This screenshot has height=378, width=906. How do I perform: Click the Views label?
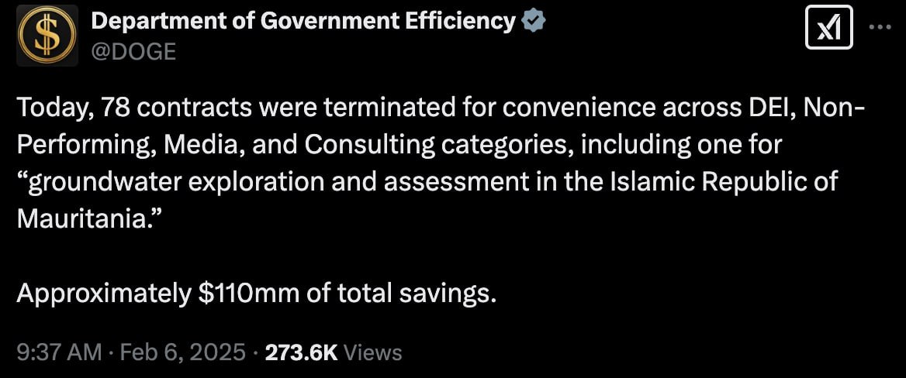pos(372,352)
